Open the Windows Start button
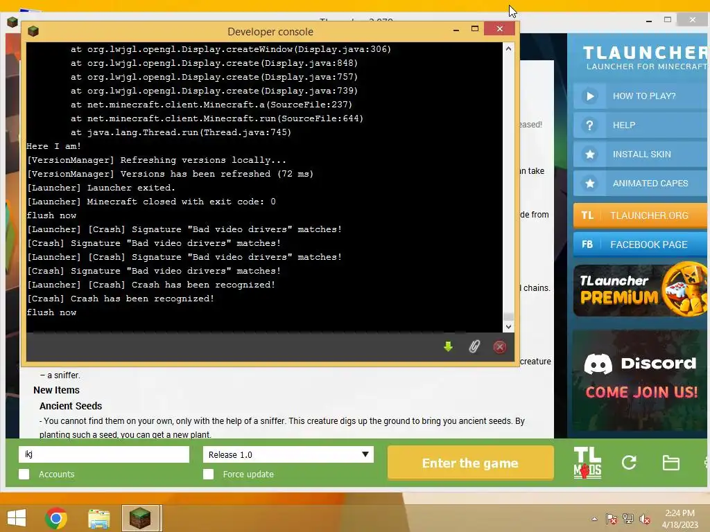Image resolution: width=710 pixels, height=532 pixels. click(x=17, y=517)
